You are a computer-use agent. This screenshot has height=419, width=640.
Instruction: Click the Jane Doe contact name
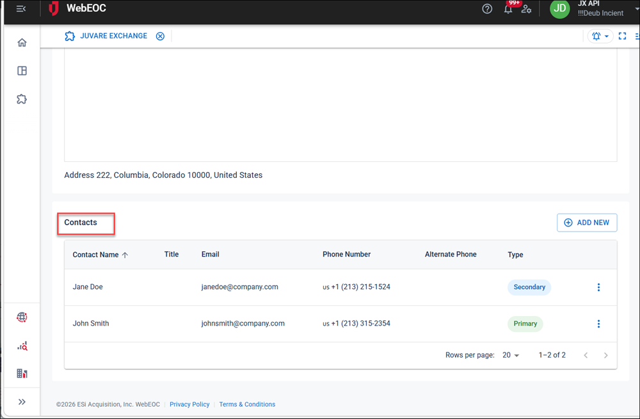coord(88,287)
